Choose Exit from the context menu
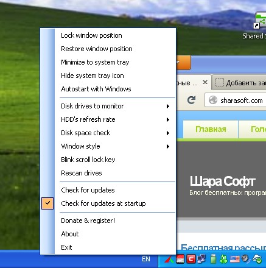Image resolution: width=266 pixels, height=268 pixels. [108, 247]
